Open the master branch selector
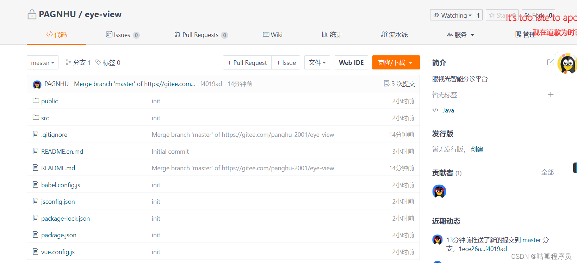 click(43, 62)
